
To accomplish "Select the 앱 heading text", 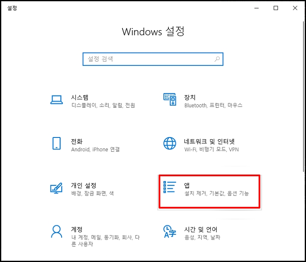I will click(x=187, y=185).
